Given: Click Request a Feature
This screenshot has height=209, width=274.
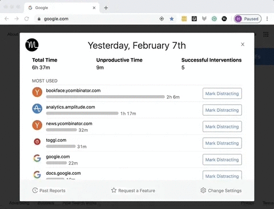Looking at the screenshot, I should point(133,190).
